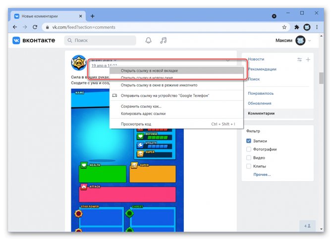Click the online friends counter button showing 4
Viewport: 332px width, 240px height.
[x=307, y=226]
